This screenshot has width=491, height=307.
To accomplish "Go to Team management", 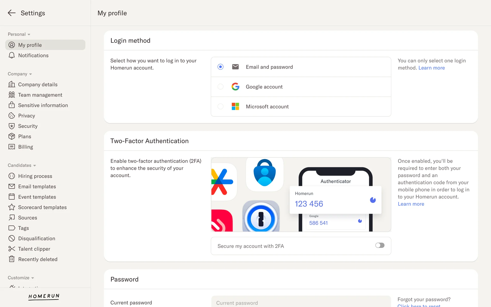I will [40, 95].
